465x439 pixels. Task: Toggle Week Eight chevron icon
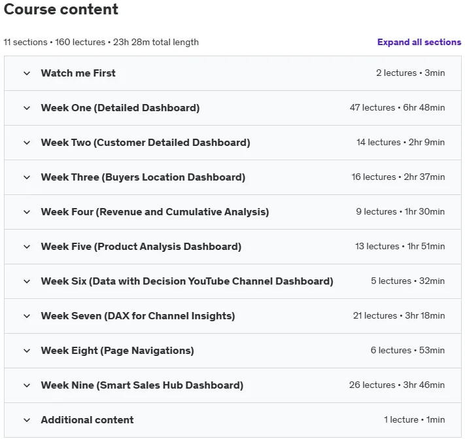(27, 351)
